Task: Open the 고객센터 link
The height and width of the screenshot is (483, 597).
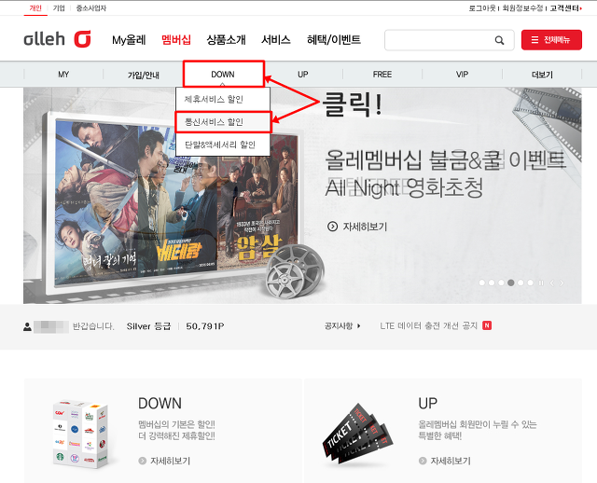Action: tap(565, 8)
